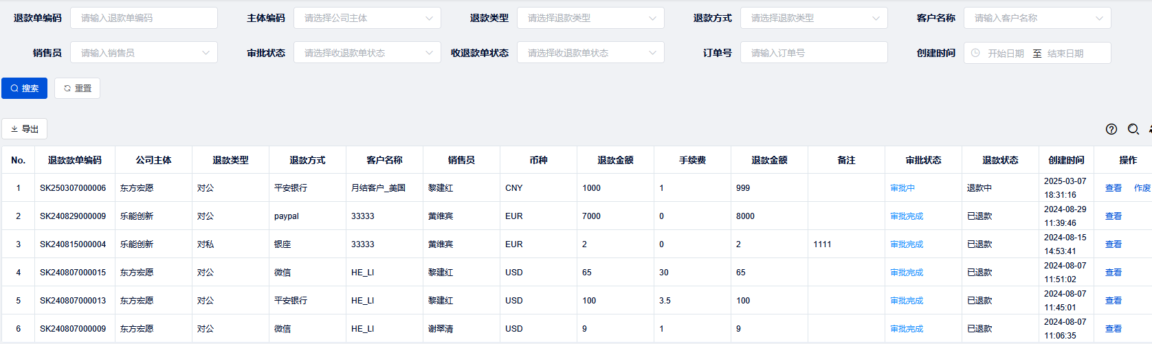This screenshot has width=1152, height=344.
Task: Click 查看 for SK250307000006
Action: tap(1114, 188)
